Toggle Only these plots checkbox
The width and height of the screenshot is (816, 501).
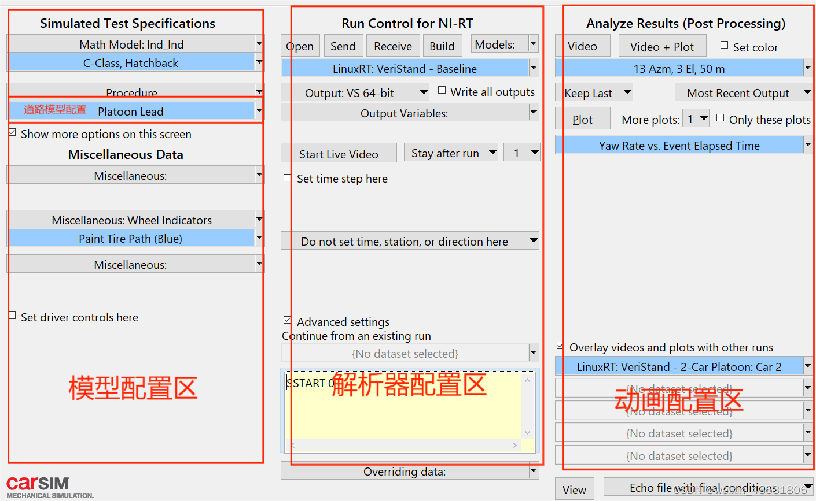[720, 118]
